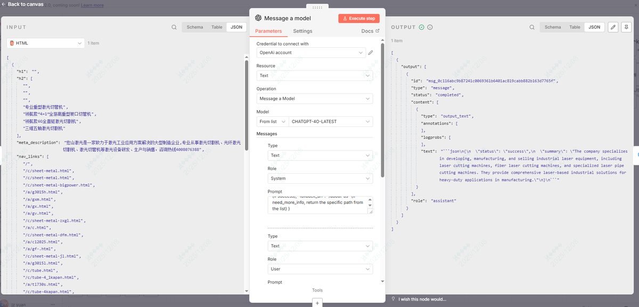639x307 pixels.
Task: Switch OUTPUT panel to Schema view
Action: click(x=552, y=27)
